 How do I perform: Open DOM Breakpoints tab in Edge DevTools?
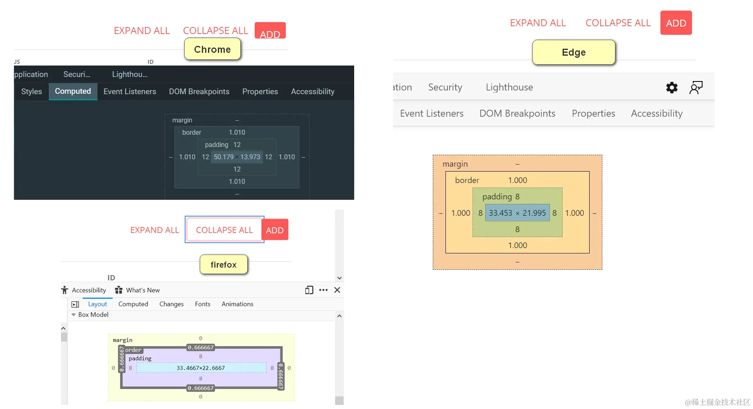517,113
